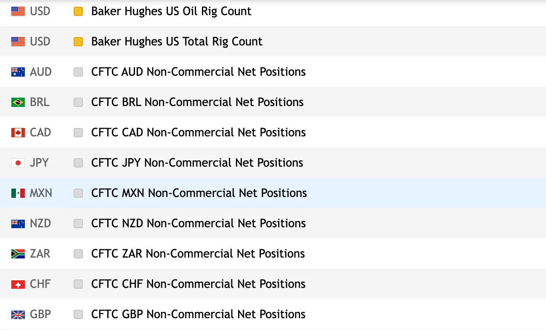Open CFTC BRL Non-Commercial Net Positions
Screen dimensions: 546x330
pos(197,102)
